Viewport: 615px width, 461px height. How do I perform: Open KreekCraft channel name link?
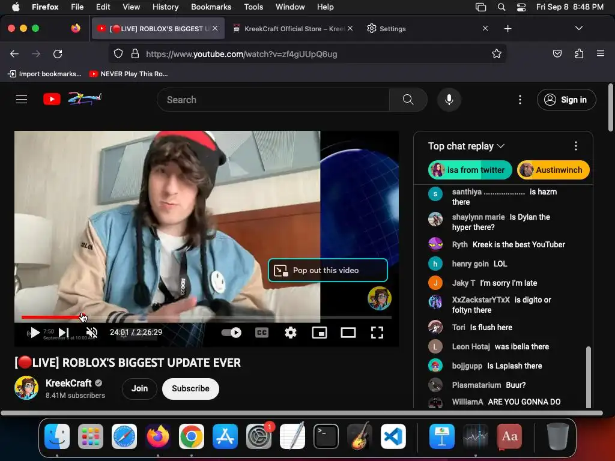point(68,383)
